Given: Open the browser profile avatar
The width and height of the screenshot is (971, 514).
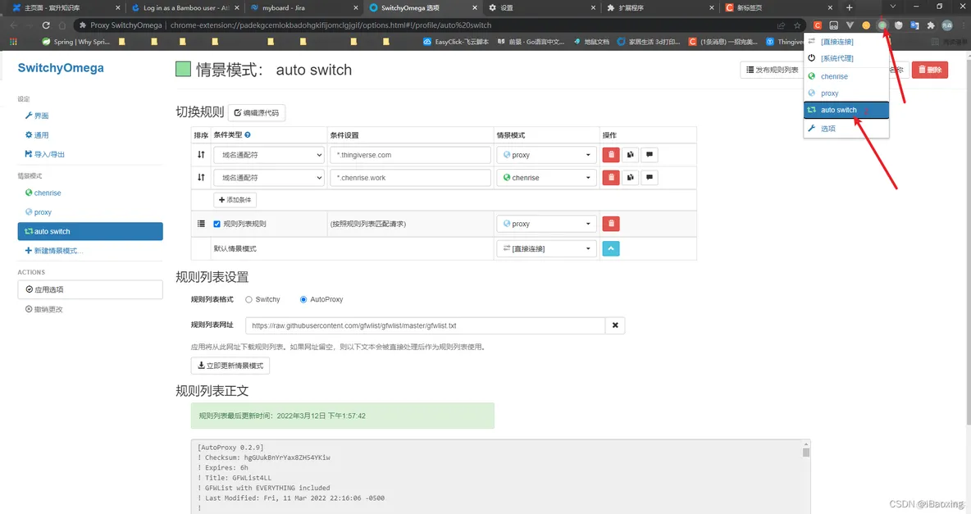Looking at the screenshot, I should point(947,25).
